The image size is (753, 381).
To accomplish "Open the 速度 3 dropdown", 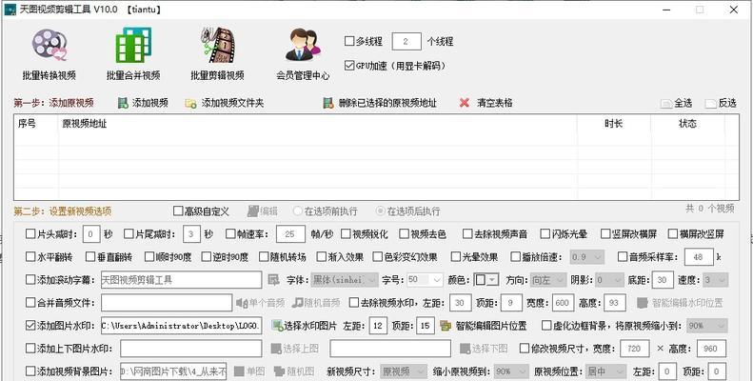I will coord(716,280).
